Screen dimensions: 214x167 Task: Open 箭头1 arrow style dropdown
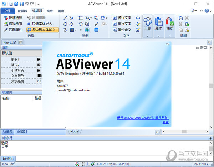pyautogui.click(x=39, y=59)
